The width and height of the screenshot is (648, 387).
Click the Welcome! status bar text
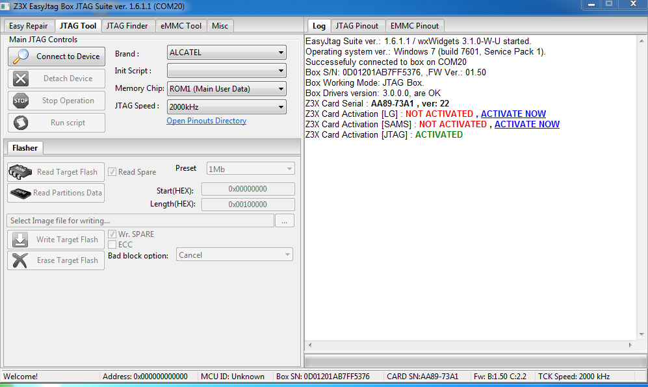pos(20,376)
